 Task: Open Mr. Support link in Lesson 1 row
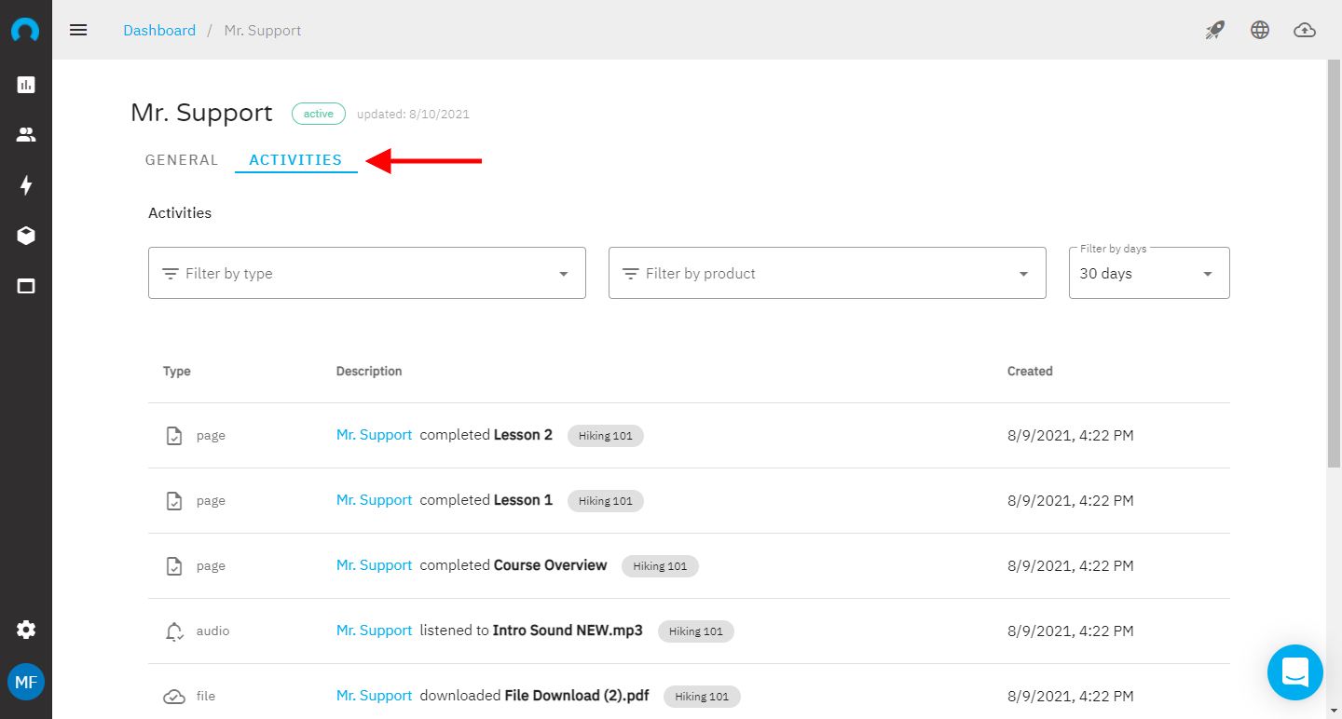coord(374,500)
